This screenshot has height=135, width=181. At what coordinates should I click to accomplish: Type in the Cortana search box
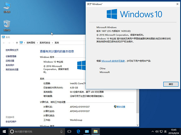[x=34, y=131]
